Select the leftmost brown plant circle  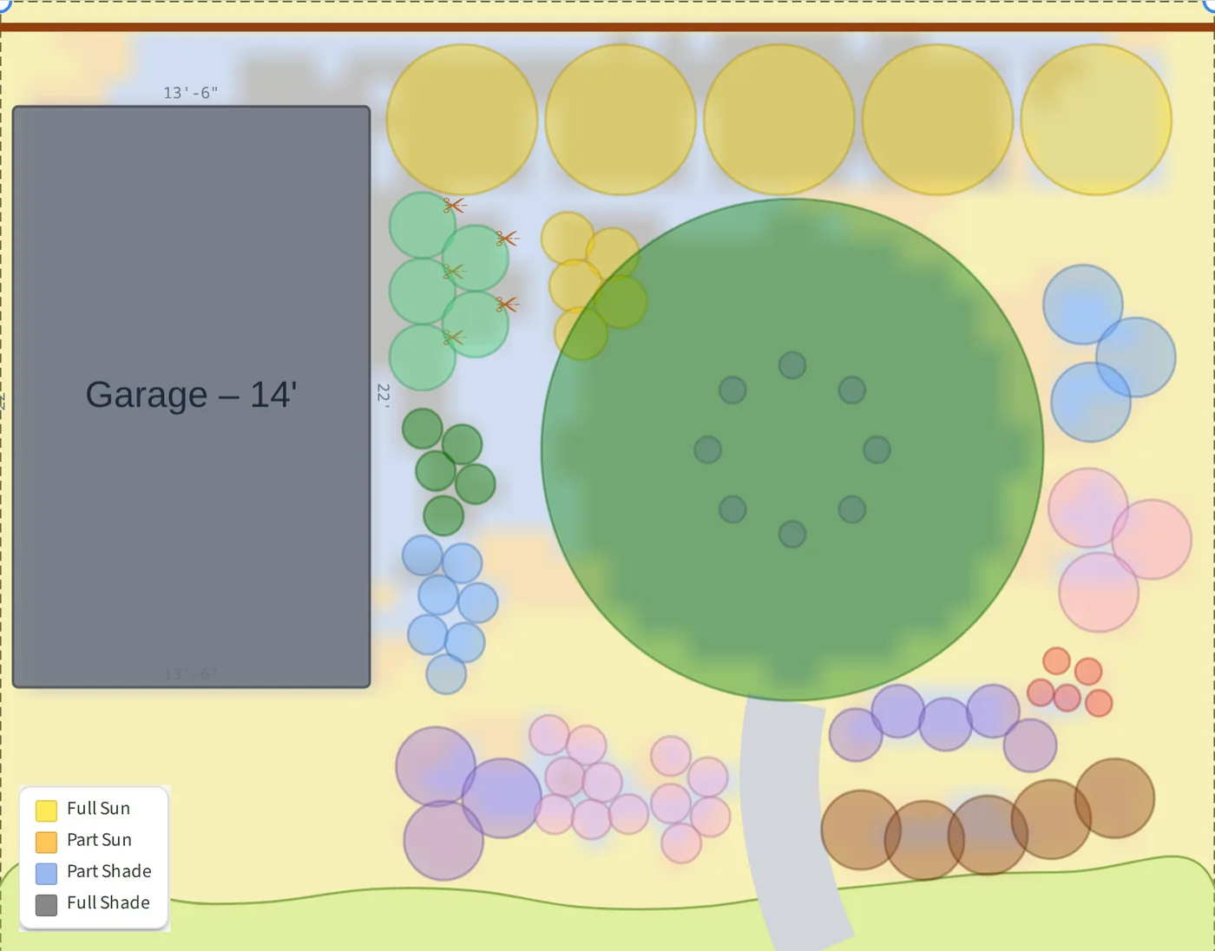[861, 830]
